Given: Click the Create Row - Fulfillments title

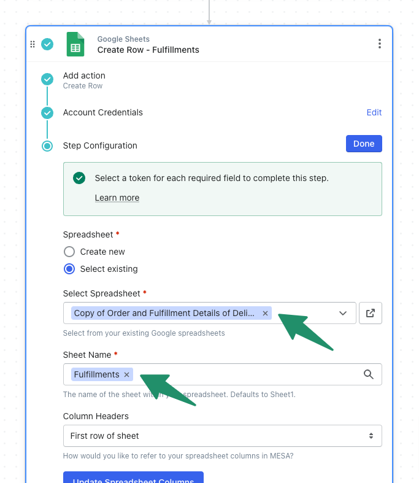Looking at the screenshot, I should (x=148, y=50).
